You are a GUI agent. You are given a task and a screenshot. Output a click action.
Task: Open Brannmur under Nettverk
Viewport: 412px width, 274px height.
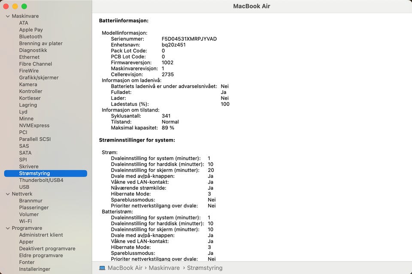(x=31, y=201)
